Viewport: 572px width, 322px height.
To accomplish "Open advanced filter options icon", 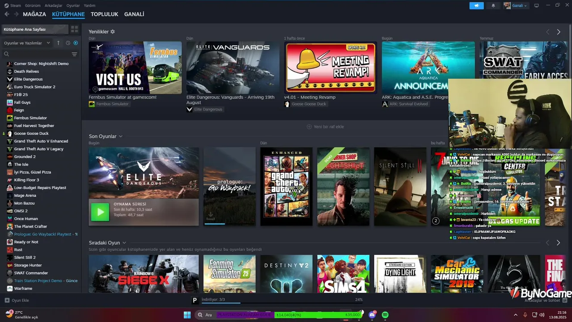I will click(75, 54).
